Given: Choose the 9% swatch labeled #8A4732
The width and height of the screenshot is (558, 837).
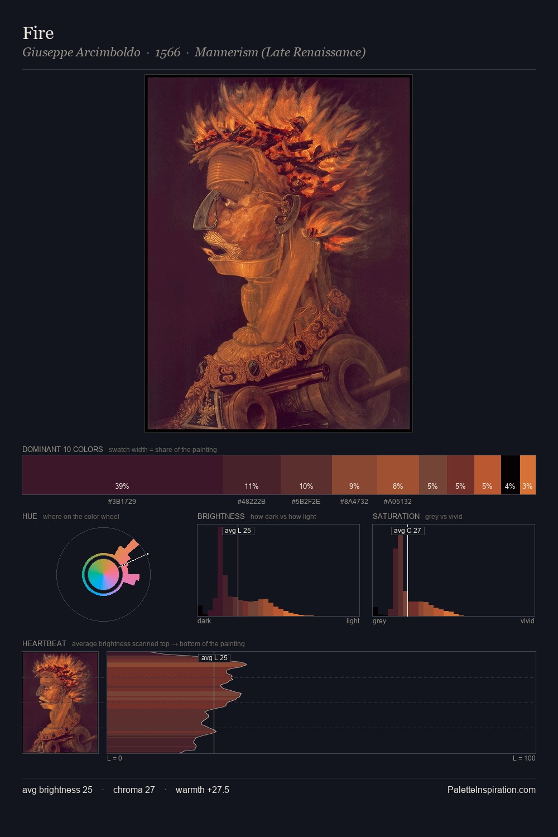Looking at the screenshot, I should [x=354, y=475].
